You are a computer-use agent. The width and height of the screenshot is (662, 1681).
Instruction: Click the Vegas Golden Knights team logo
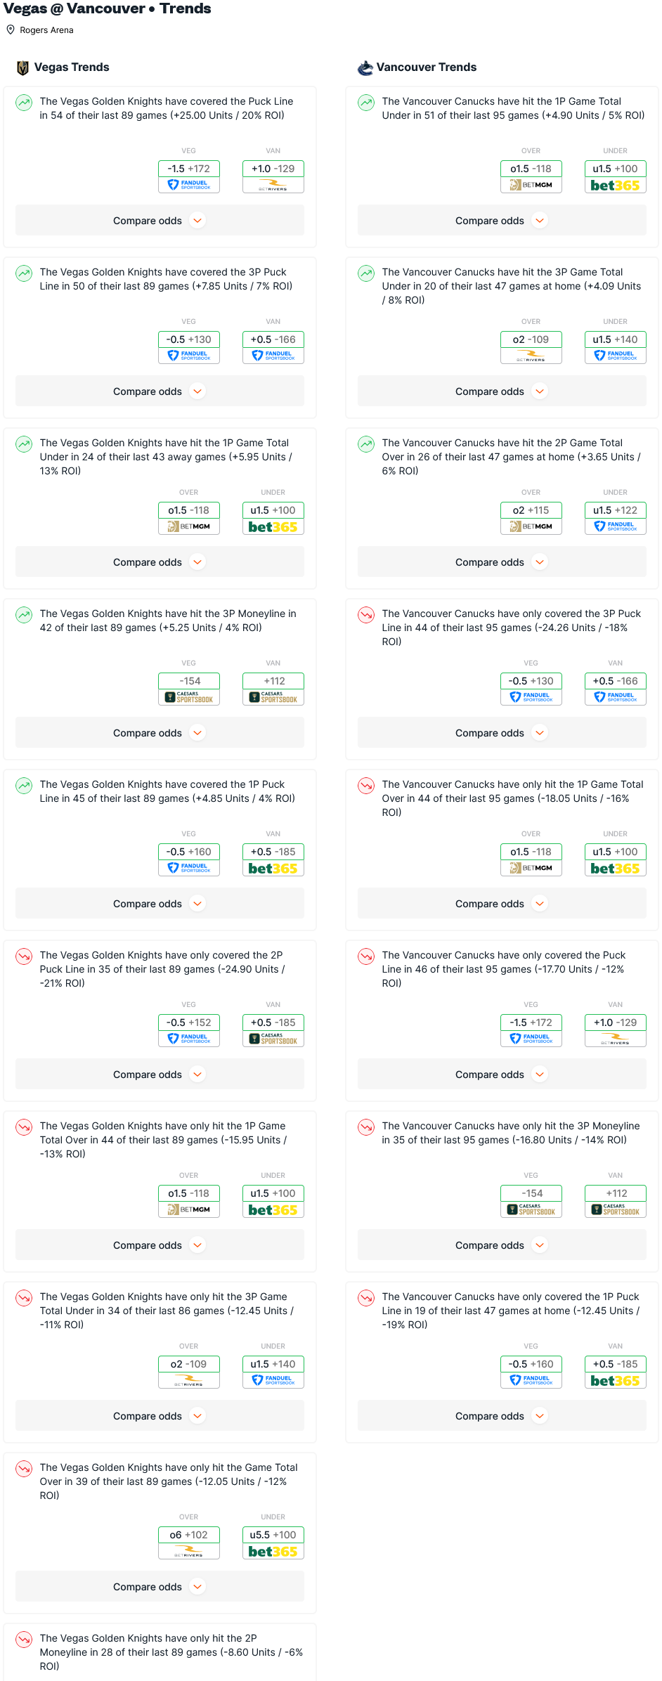click(22, 67)
